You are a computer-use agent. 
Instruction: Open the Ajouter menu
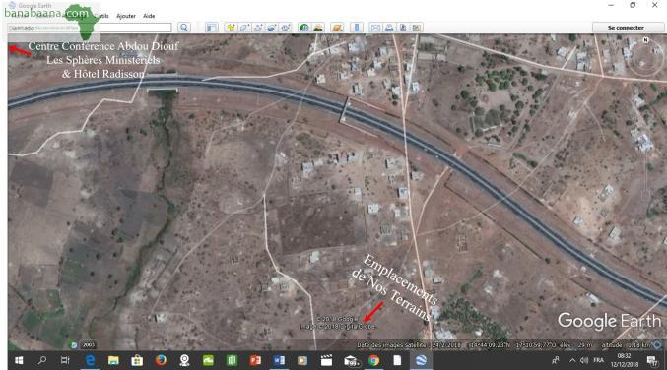(x=126, y=16)
